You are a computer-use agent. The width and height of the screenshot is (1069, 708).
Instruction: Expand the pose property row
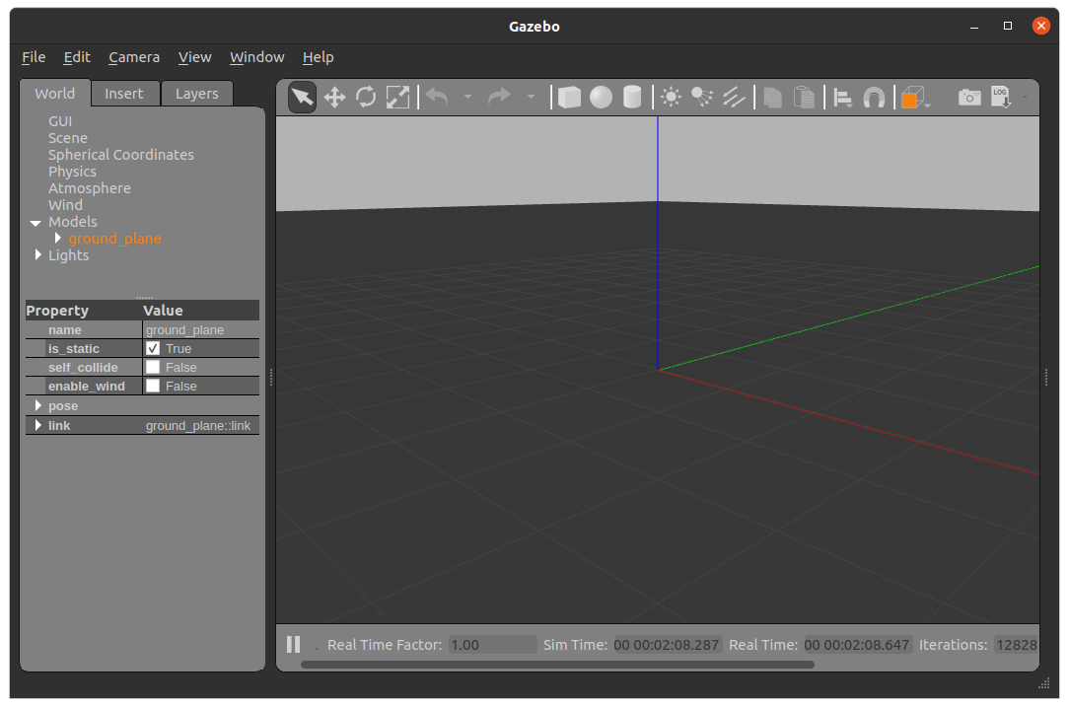click(38, 405)
